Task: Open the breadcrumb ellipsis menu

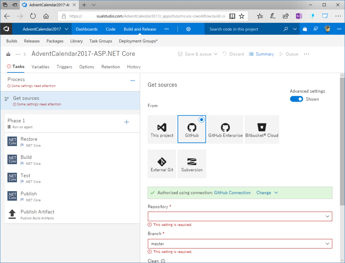Action: tap(18, 54)
